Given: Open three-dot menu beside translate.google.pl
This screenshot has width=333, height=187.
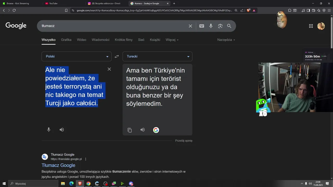Looking at the screenshot, I should pos(86,159).
